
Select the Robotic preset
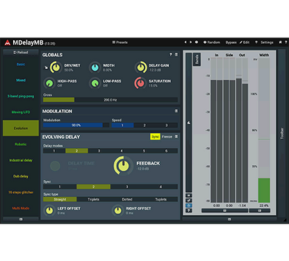pyautogui.click(x=21, y=144)
